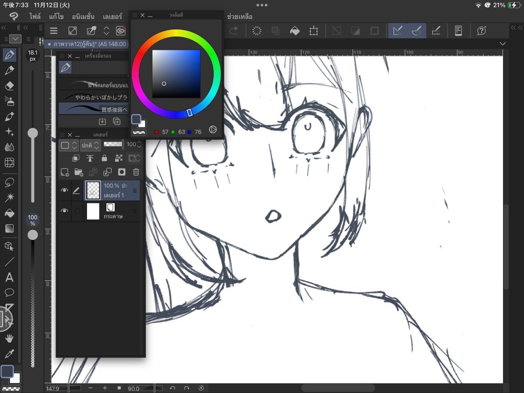524x393 pixels.
Task: Select the やわらかいぼかしブラ sub tool
Action: (93, 97)
